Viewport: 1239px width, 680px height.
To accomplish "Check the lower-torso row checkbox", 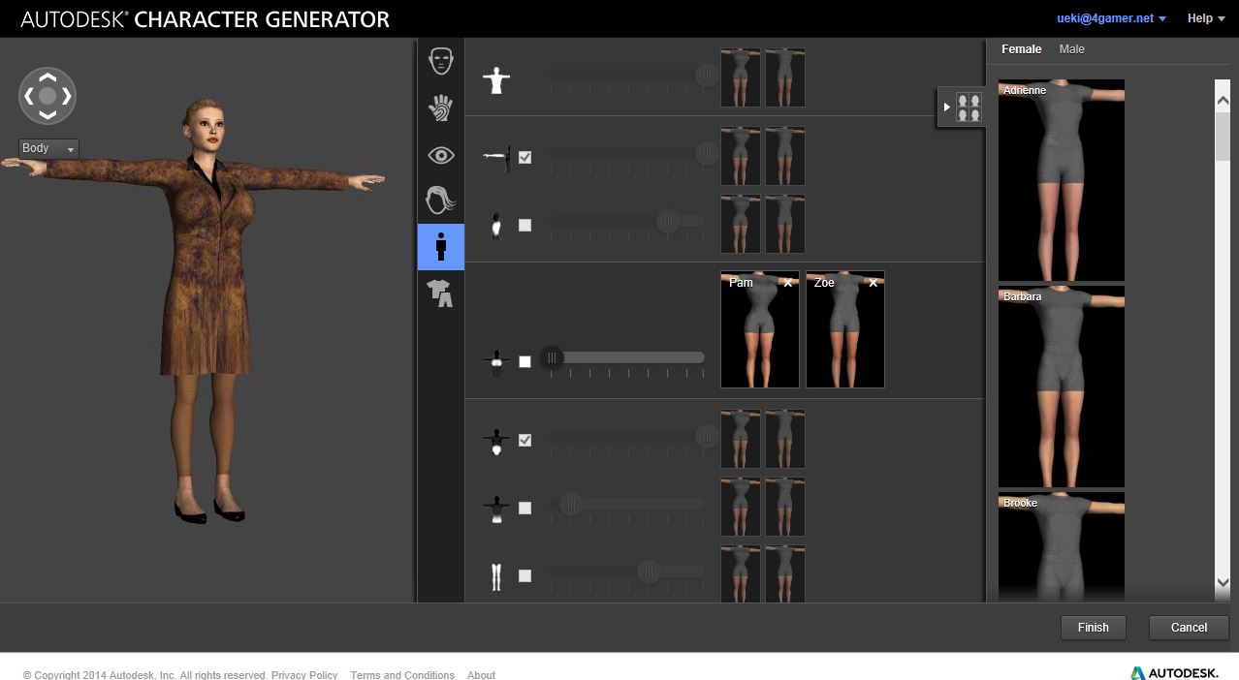I will (x=524, y=508).
